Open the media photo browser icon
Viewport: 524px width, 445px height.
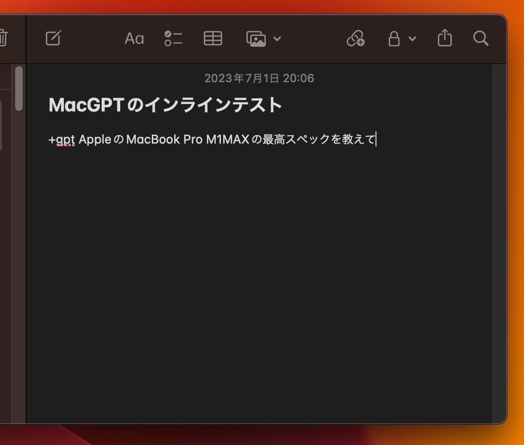pos(256,39)
